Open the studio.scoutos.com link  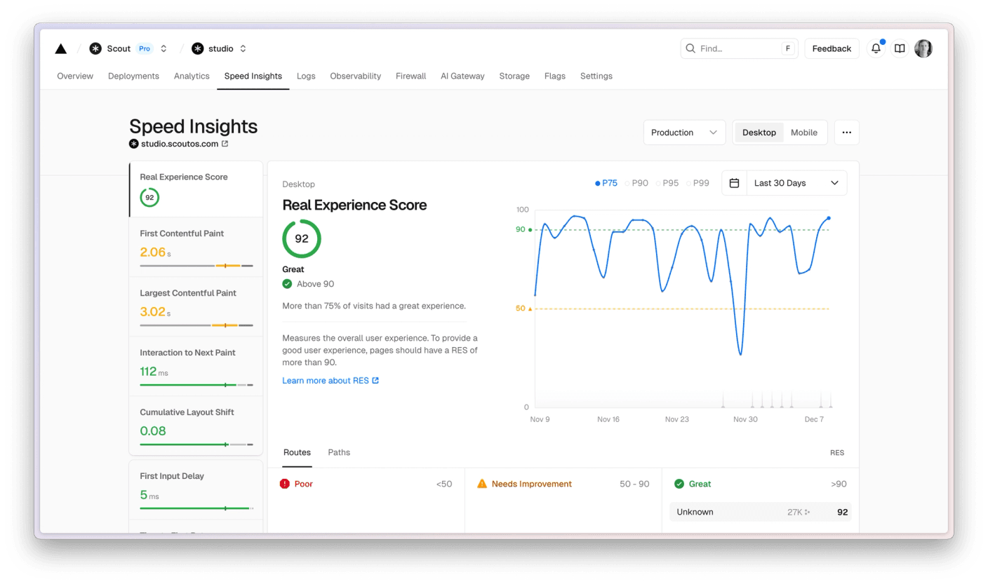pos(180,144)
